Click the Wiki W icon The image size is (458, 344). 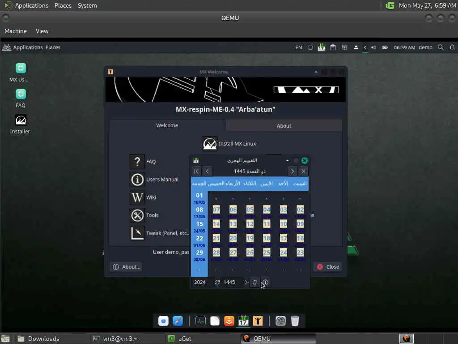[x=137, y=197]
